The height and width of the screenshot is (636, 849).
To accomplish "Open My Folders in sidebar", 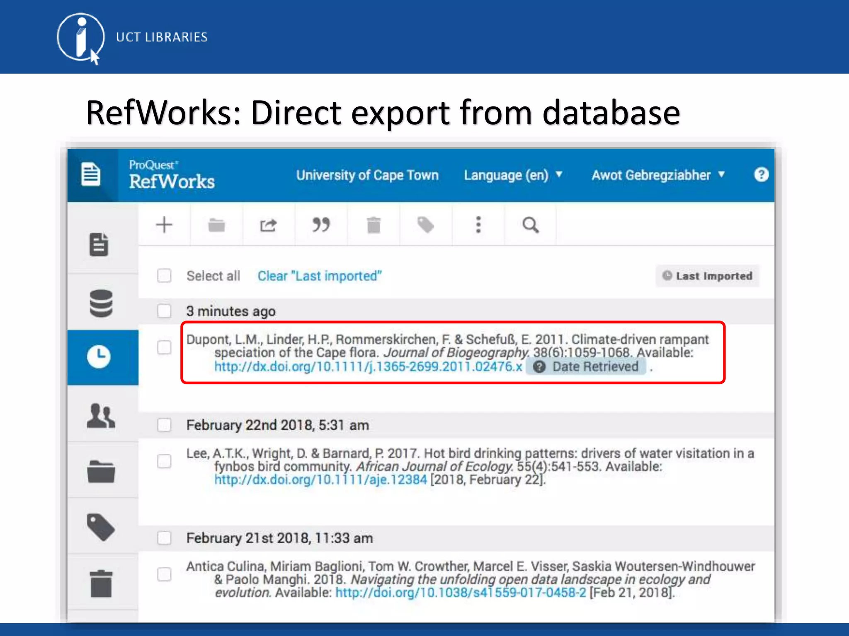I will click(101, 472).
